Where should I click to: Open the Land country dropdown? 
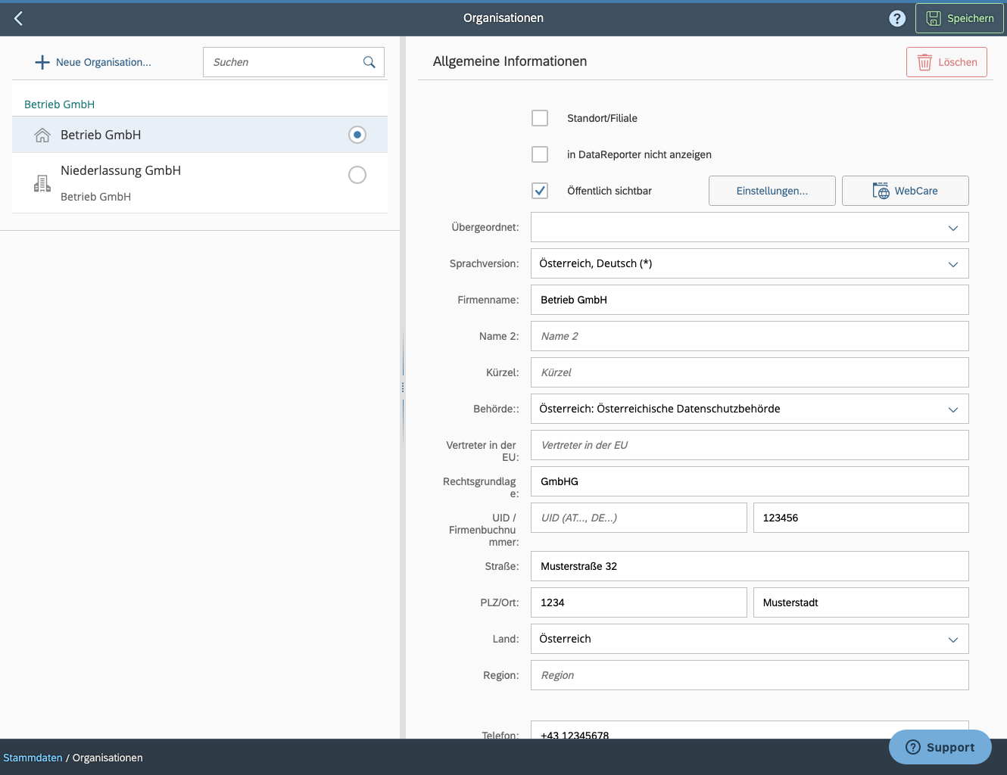[952, 639]
